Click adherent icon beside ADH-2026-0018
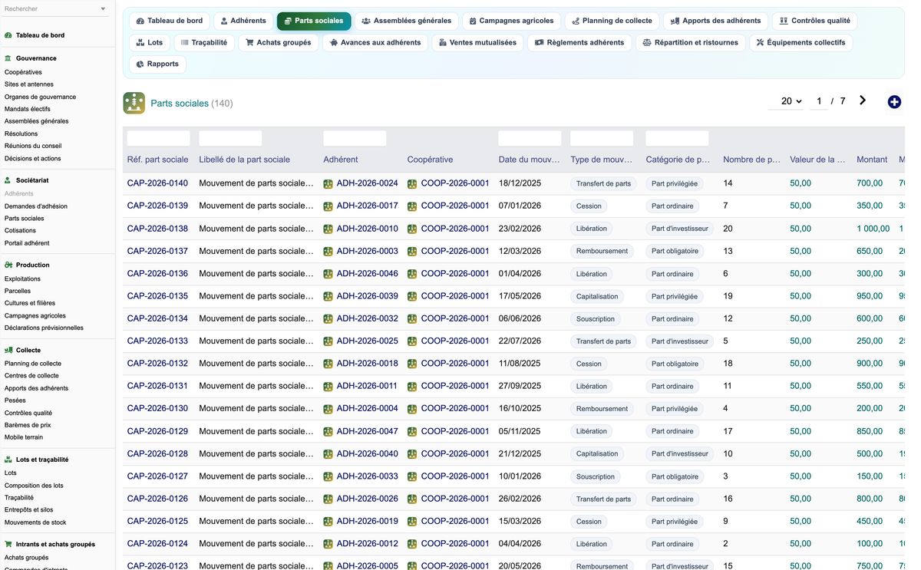Image resolution: width=921 pixels, height=570 pixels. (328, 364)
